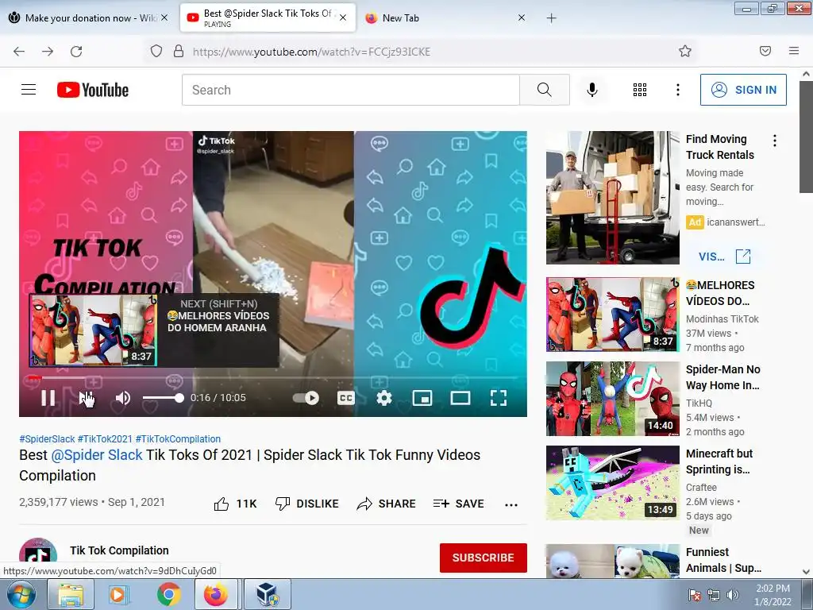
Task: Adjust the volume slider in player
Action: coord(163,398)
